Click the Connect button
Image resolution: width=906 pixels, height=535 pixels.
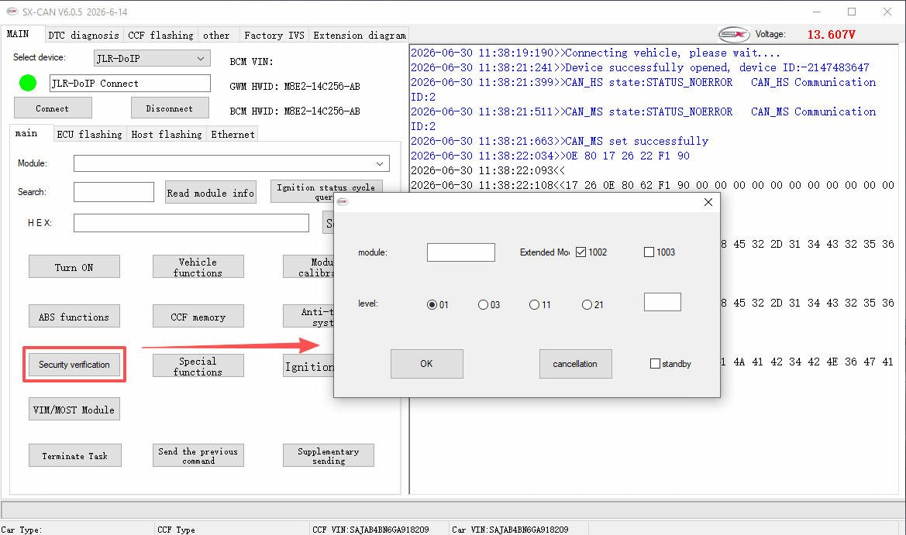coord(53,108)
